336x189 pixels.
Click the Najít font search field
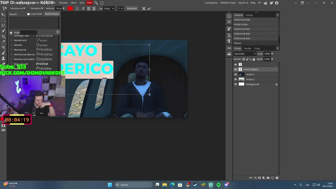(x=29, y=33)
